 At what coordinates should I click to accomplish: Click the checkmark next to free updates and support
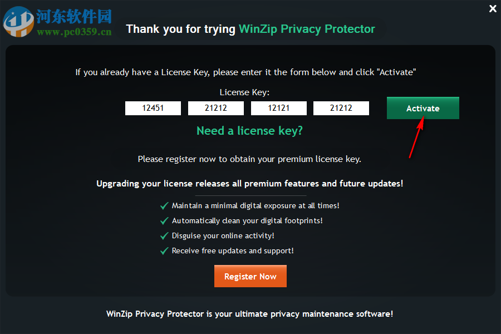[x=164, y=250]
